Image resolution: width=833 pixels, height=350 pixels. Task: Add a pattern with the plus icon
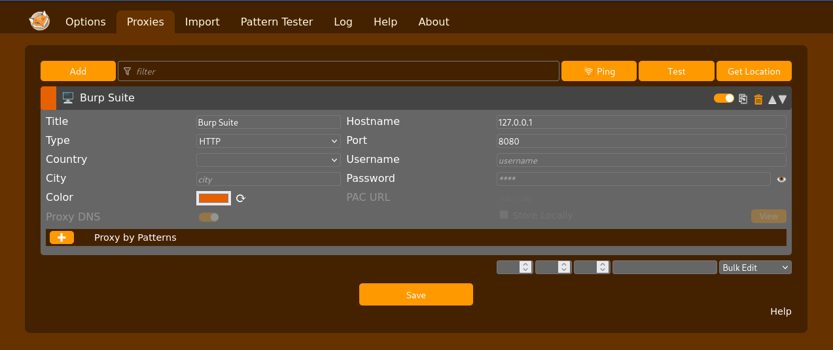(x=62, y=237)
